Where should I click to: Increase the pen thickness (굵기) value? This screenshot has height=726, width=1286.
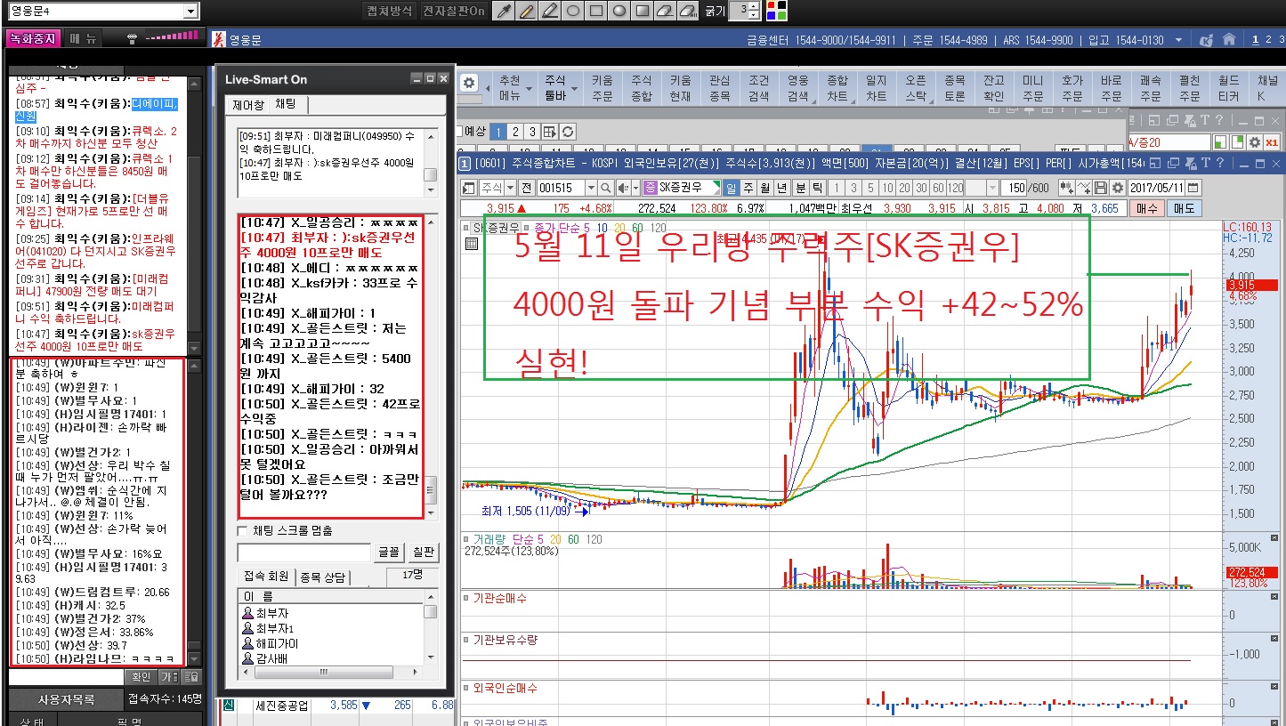coord(755,7)
